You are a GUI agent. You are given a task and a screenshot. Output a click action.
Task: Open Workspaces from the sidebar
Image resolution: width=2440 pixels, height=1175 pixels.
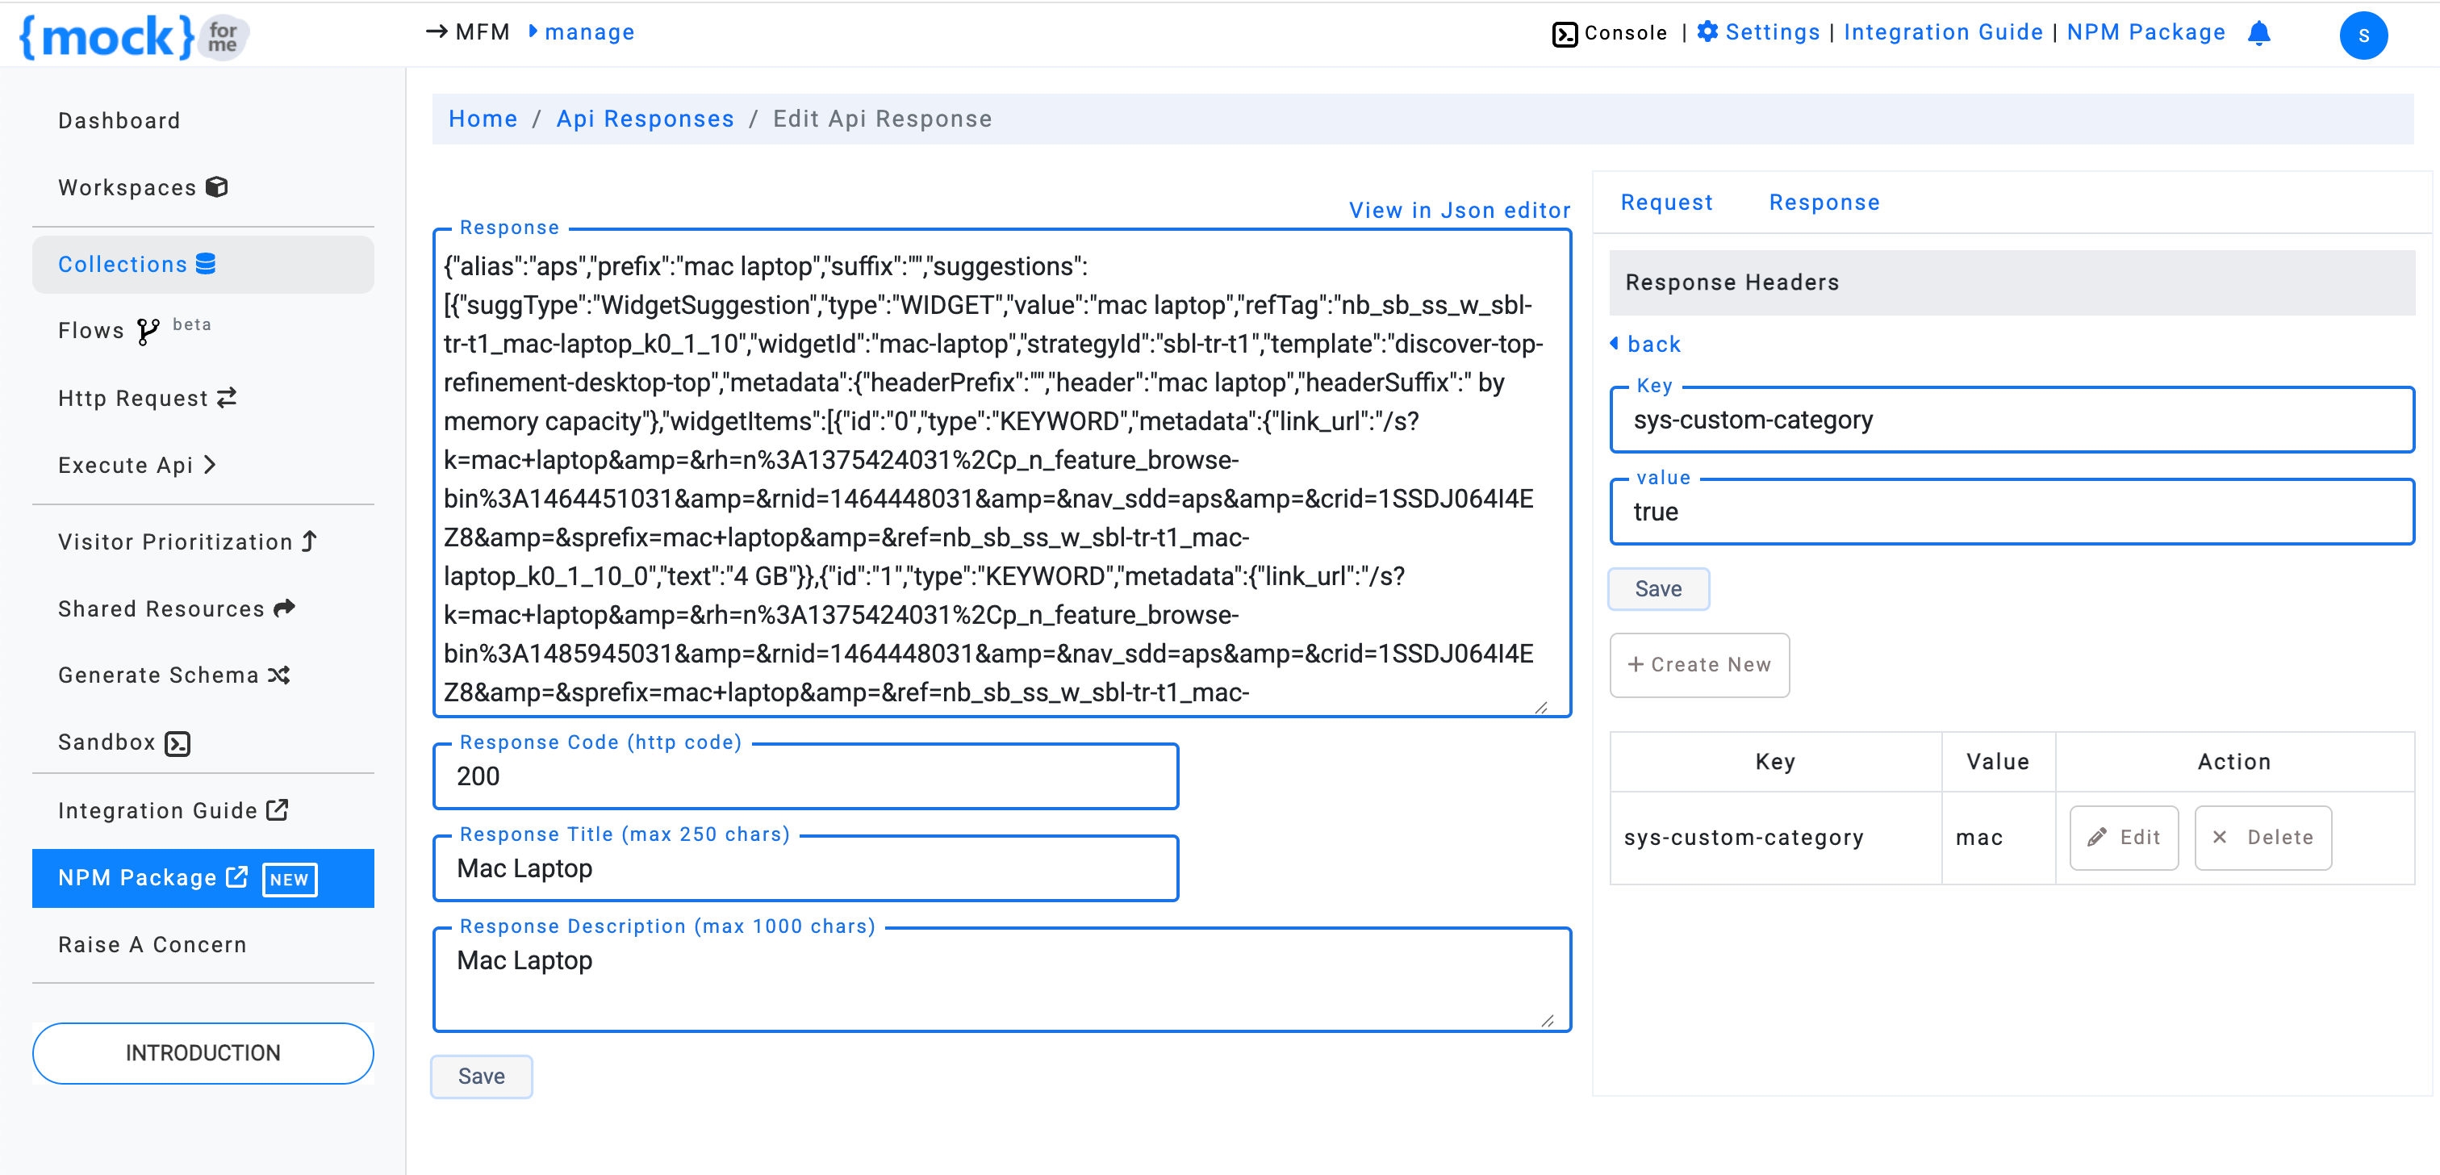click(x=143, y=186)
